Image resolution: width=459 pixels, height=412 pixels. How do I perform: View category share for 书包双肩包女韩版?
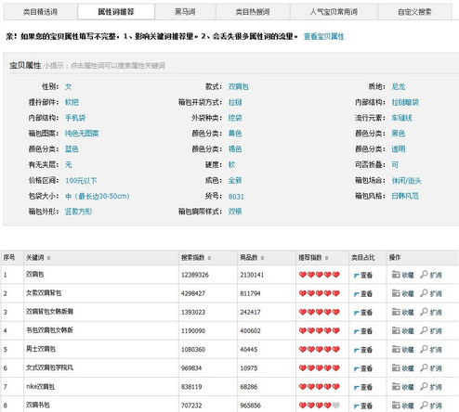pyautogui.click(x=363, y=331)
